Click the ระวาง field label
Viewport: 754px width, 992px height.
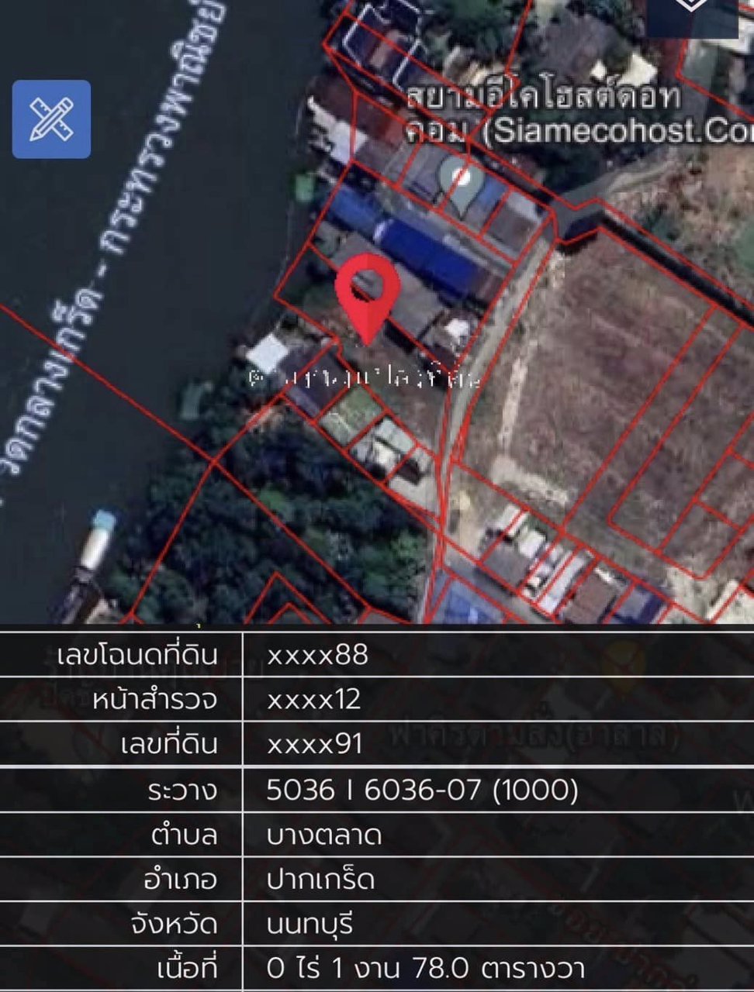pyautogui.click(x=183, y=790)
